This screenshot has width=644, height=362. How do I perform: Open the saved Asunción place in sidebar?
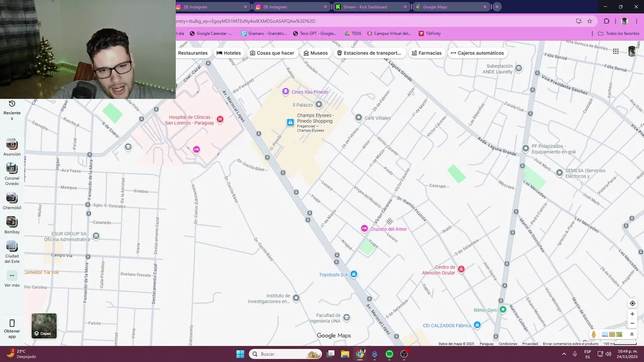(x=12, y=148)
